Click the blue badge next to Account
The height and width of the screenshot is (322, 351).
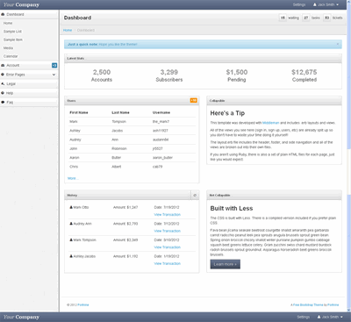54,65
